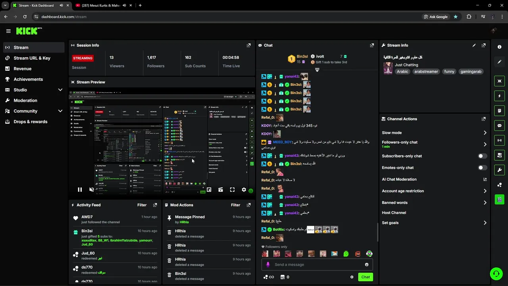Image resolution: width=508 pixels, height=286 pixels.
Task: Pop out the Stream info panel
Action: [x=483, y=45]
